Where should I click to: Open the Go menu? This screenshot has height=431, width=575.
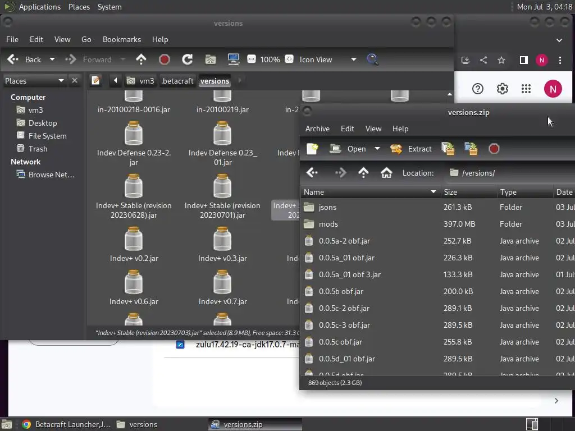coord(86,39)
